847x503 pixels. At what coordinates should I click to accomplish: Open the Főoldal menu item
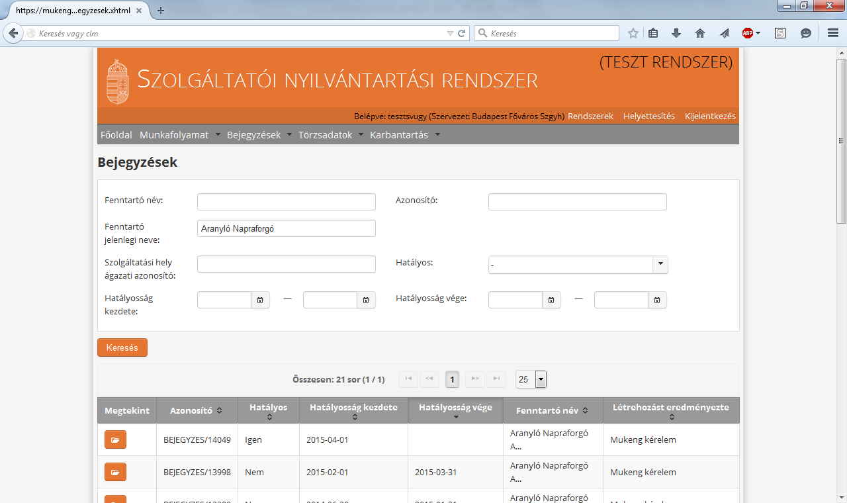tap(116, 135)
